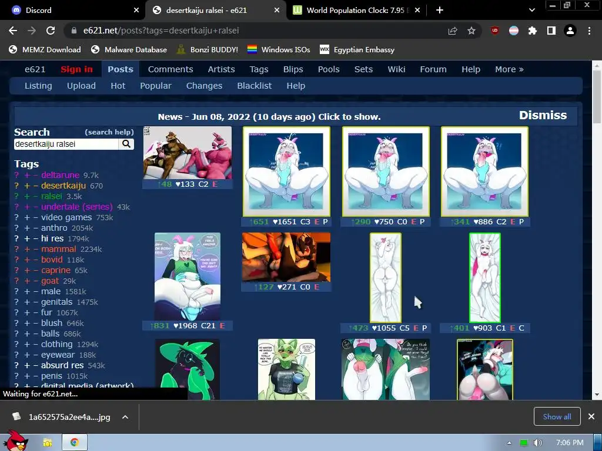Close the World Population Clock tab

(x=417, y=11)
